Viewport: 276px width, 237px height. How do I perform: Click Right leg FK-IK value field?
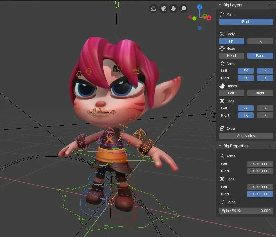point(260,194)
